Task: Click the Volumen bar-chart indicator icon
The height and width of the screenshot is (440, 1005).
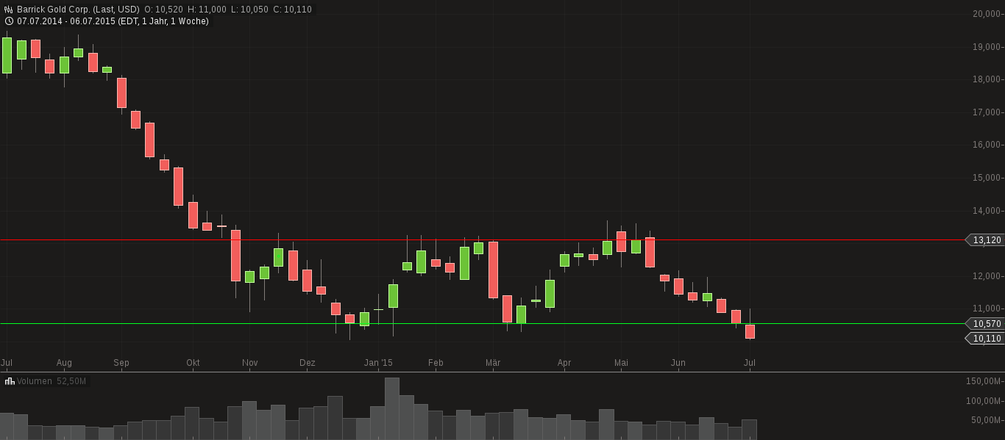Action: point(10,381)
